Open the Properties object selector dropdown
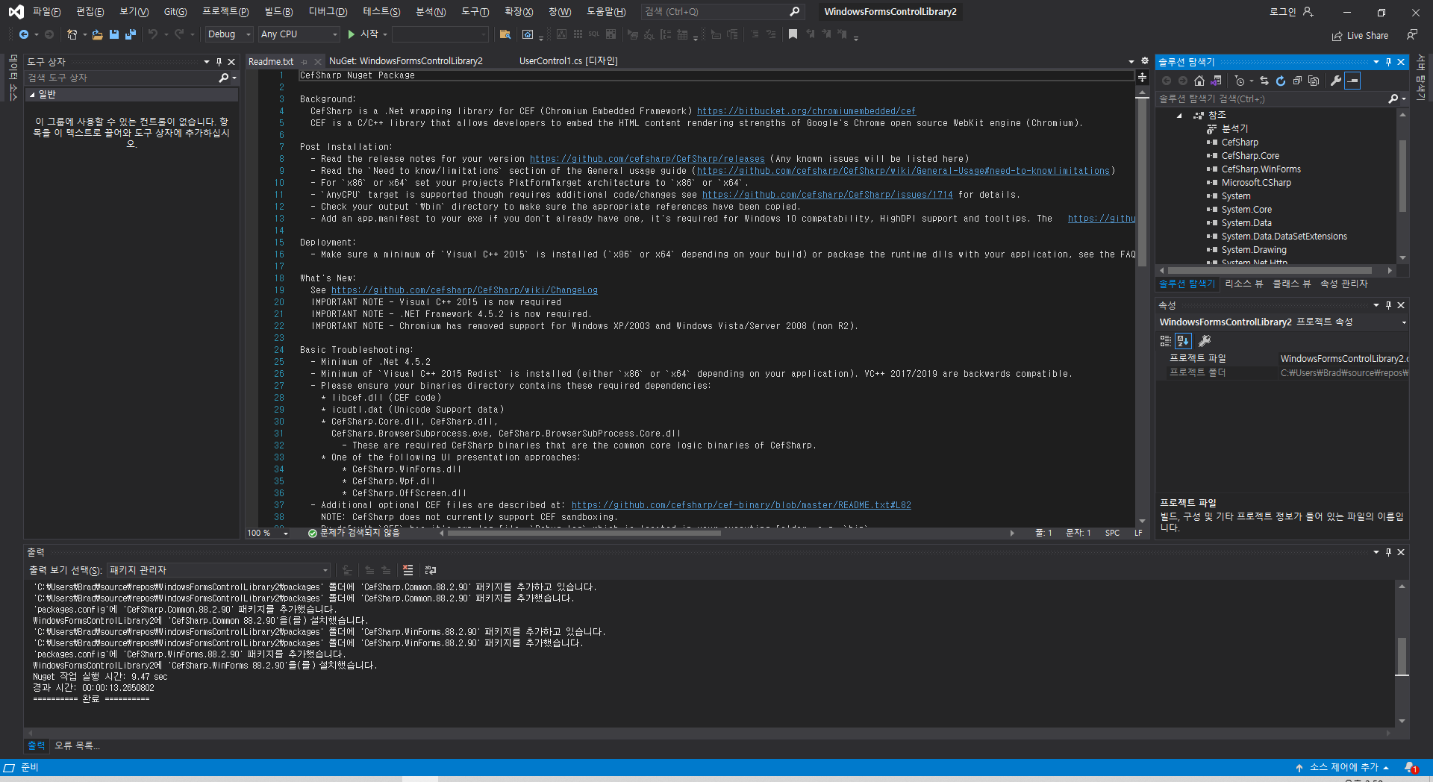Viewport: 1433px width, 782px height. point(1404,322)
